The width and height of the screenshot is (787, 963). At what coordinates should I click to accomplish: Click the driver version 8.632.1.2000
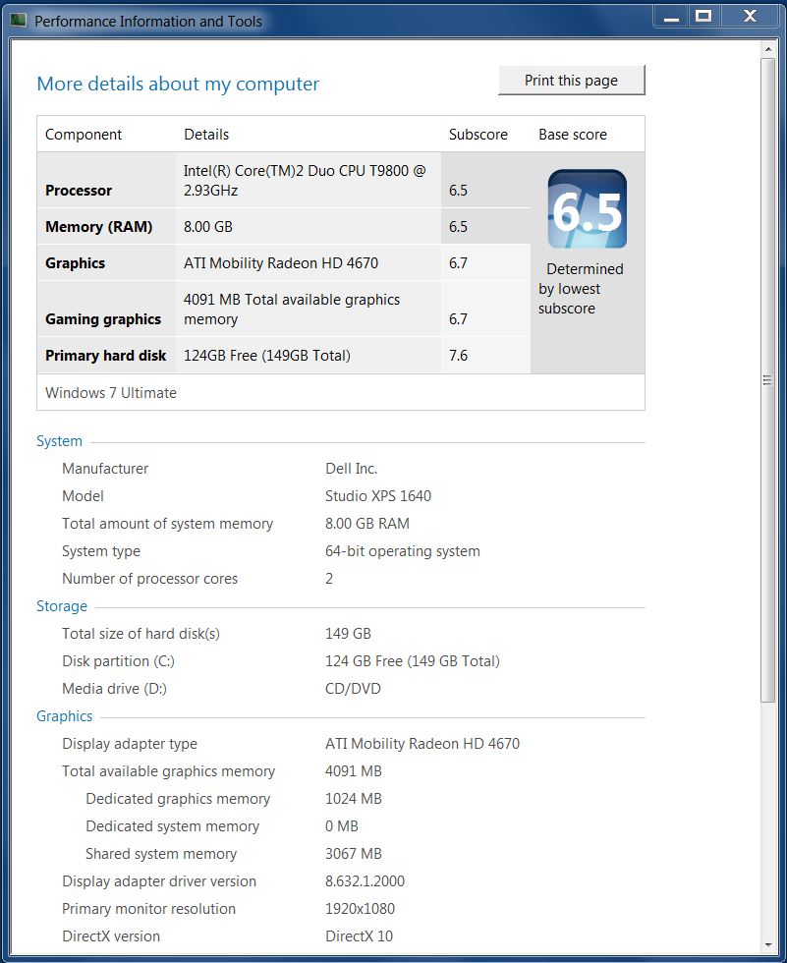click(x=365, y=881)
